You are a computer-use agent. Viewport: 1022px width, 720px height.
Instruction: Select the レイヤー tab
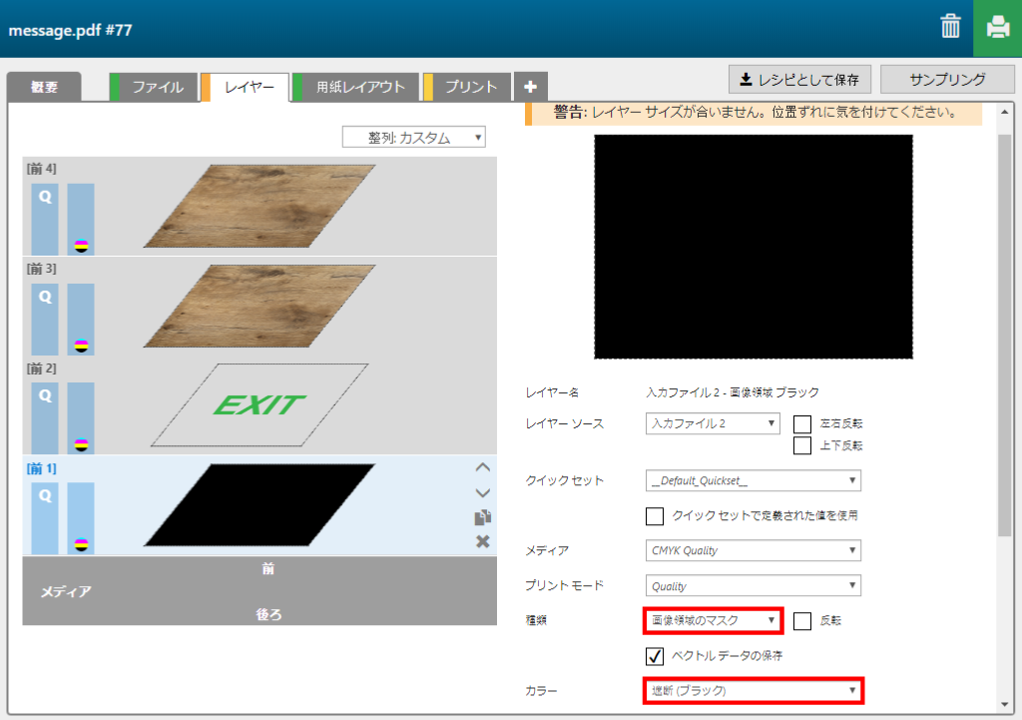coord(246,87)
